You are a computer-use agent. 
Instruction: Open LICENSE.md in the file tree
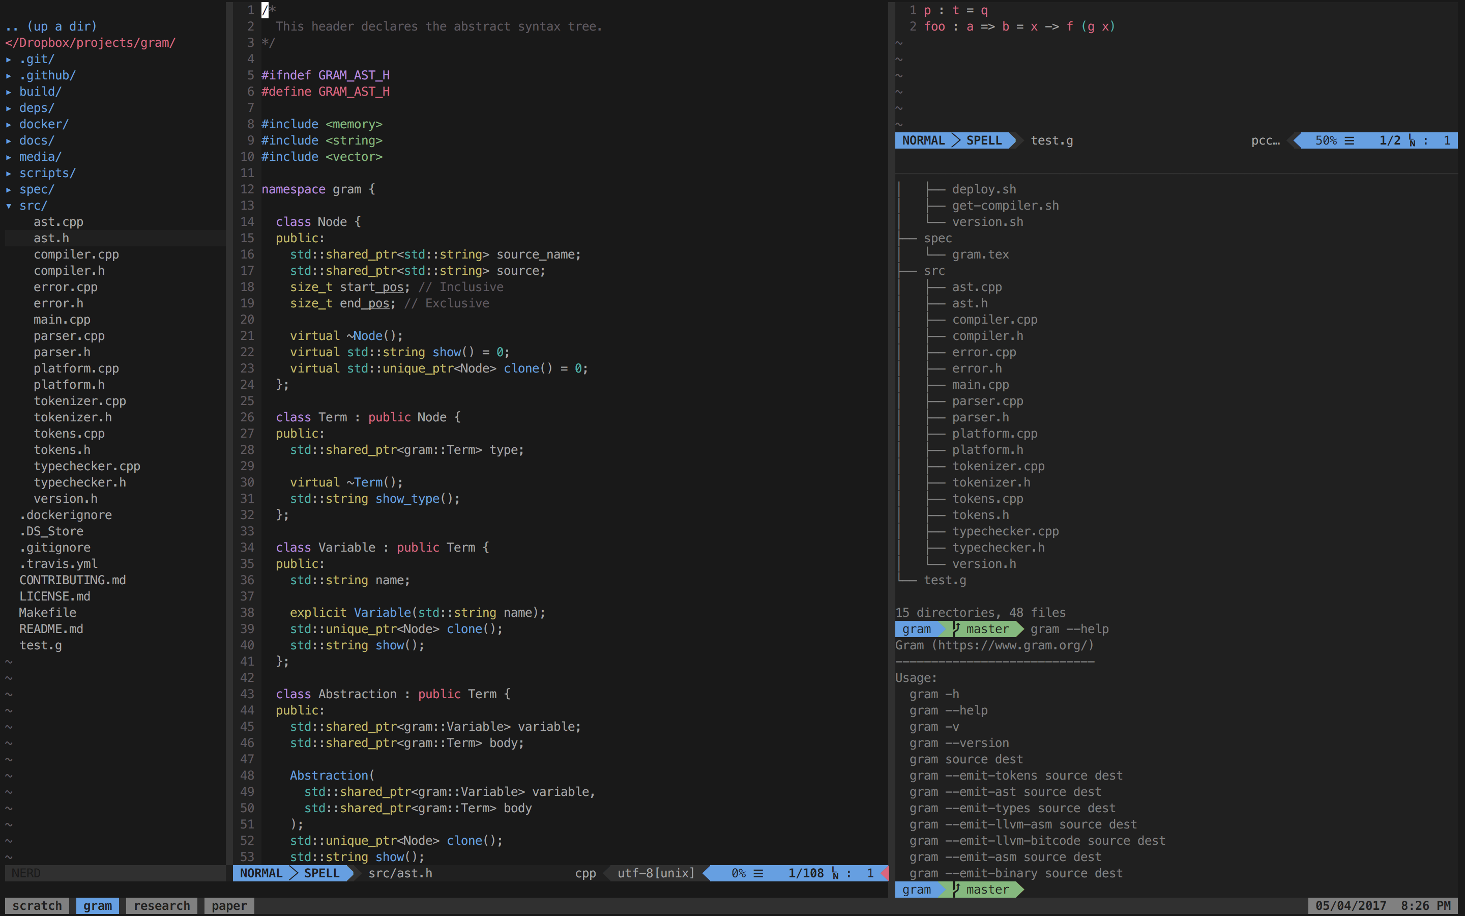pos(54,597)
